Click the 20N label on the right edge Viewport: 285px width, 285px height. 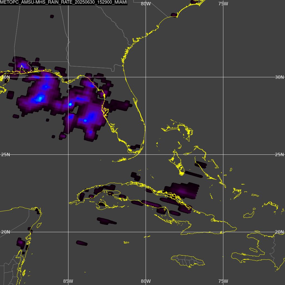click(x=279, y=232)
